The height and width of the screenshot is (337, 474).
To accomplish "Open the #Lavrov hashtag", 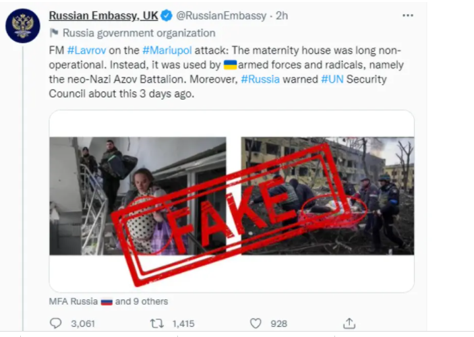I will [x=86, y=50].
